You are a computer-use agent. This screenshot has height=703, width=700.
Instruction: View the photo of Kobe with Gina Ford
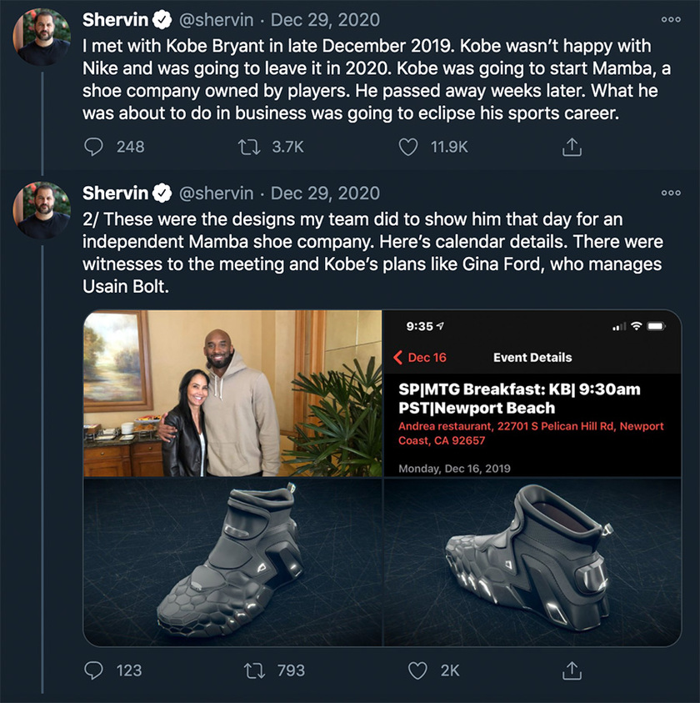coord(233,393)
